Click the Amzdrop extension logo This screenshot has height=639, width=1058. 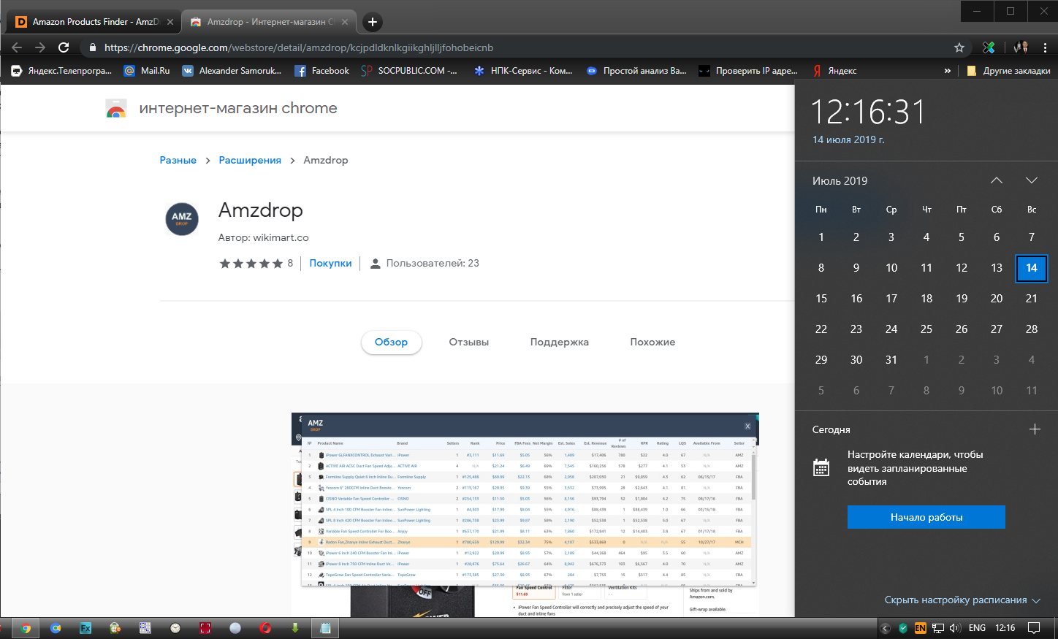point(182,219)
